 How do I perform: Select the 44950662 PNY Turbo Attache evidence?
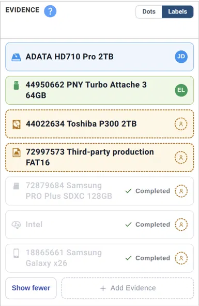click(x=99, y=90)
